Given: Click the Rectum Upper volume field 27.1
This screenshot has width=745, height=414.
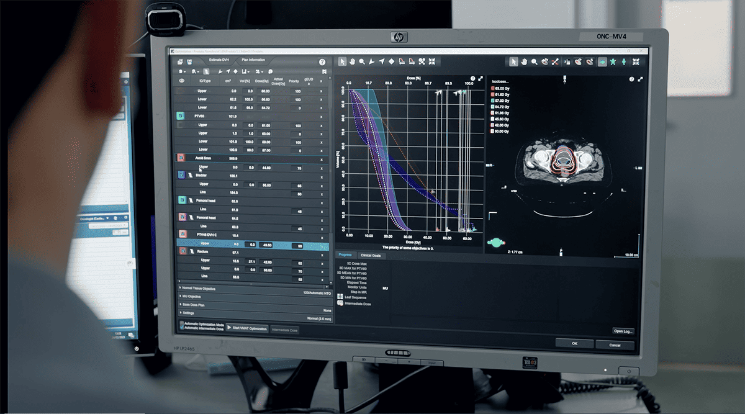Looking at the screenshot, I should tap(251, 262).
